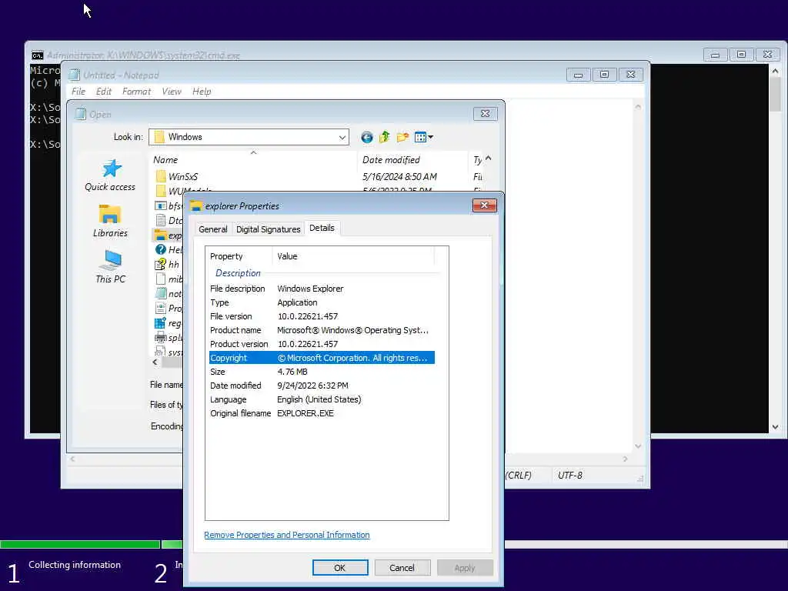Click the Value column header in Details
The image size is (788, 591).
pos(353,256)
